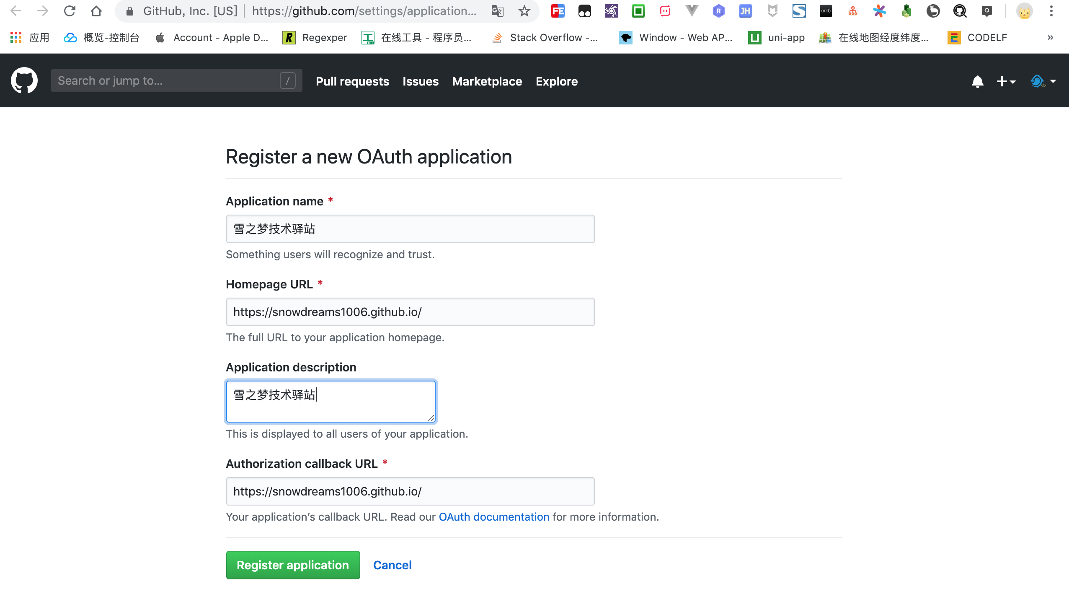This screenshot has height=607, width=1069.
Task: Click the markdown (md) extension icon
Action: [x=826, y=11]
